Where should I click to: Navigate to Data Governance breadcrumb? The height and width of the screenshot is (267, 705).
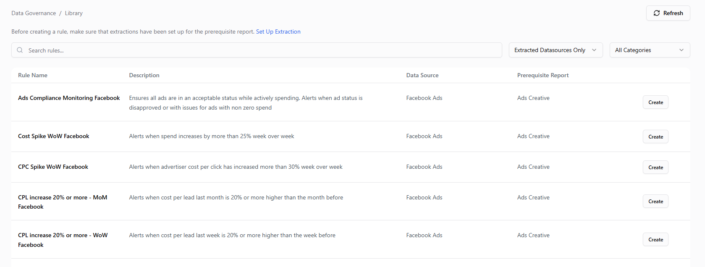pyautogui.click(x=34, y=13)
